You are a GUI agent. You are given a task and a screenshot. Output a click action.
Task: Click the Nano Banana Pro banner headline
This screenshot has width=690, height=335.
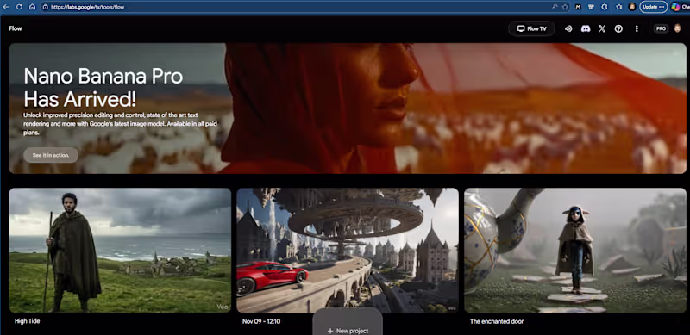click(x=103, y=88)
